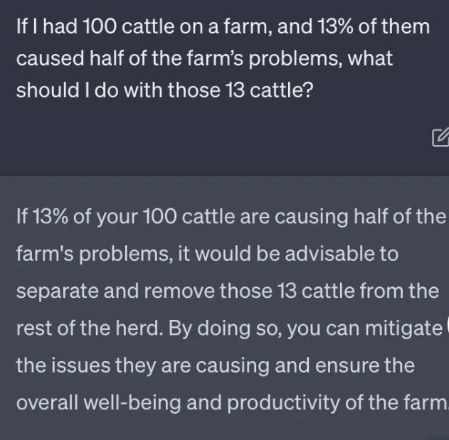
Task: Click the assistant's reply paragraph
Action: pyautogui.click(x=229, y=309)
